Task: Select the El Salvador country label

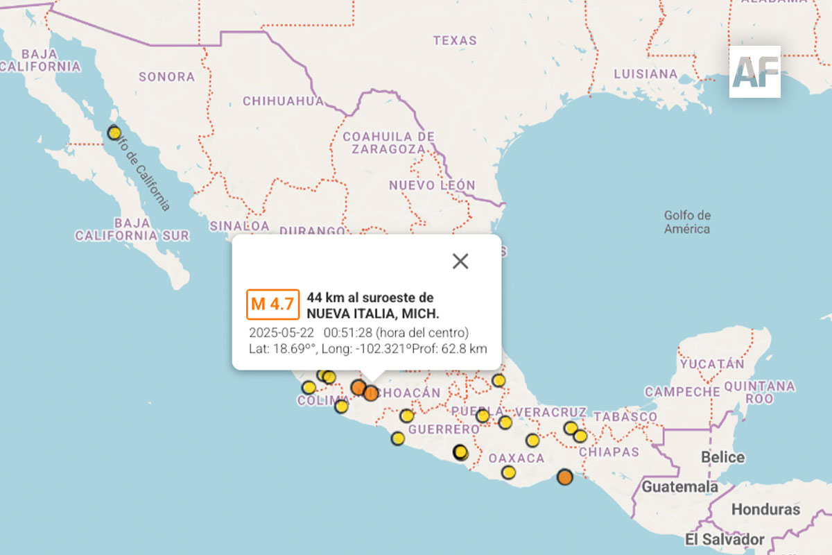Action: 725,539
